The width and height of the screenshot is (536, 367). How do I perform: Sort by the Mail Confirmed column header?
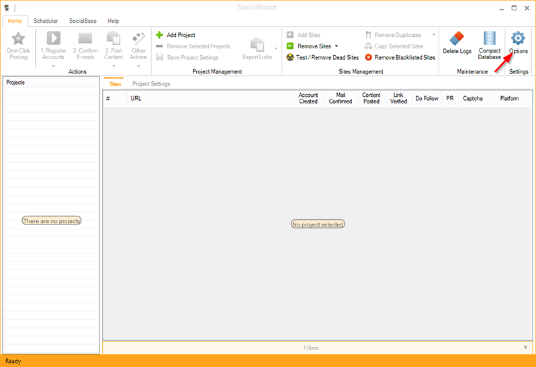(x=341, y=99)
